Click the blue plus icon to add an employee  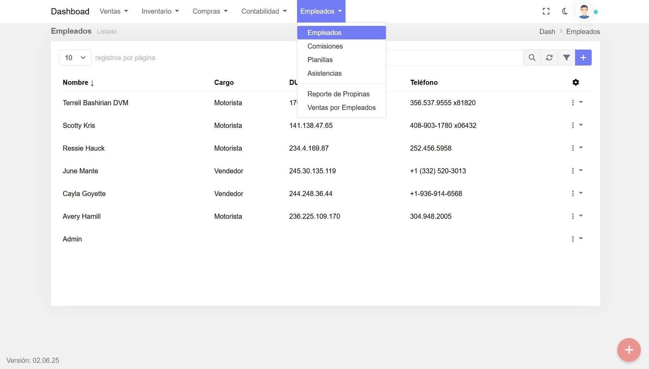coord(583,58)
